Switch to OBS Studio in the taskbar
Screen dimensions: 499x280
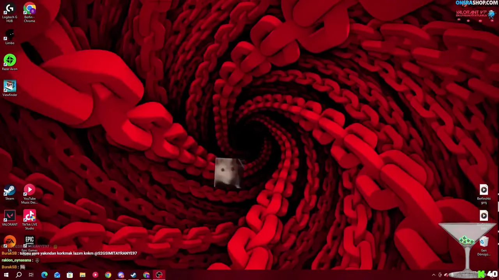coord(159,275)
